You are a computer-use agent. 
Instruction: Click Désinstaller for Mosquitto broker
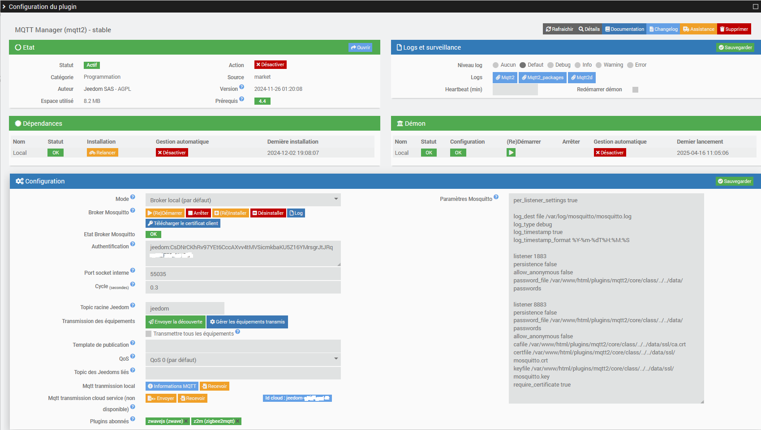268,213
